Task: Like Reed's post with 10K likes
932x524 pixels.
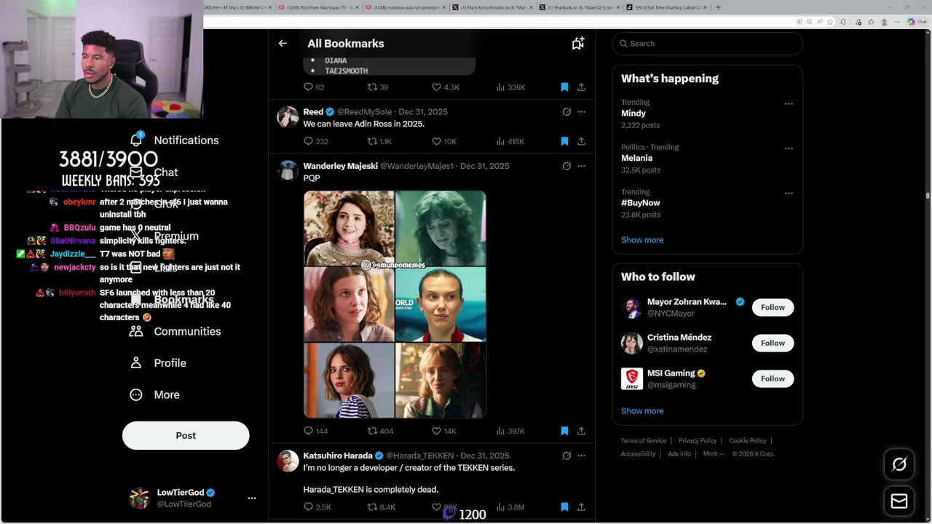Action: 436,141
